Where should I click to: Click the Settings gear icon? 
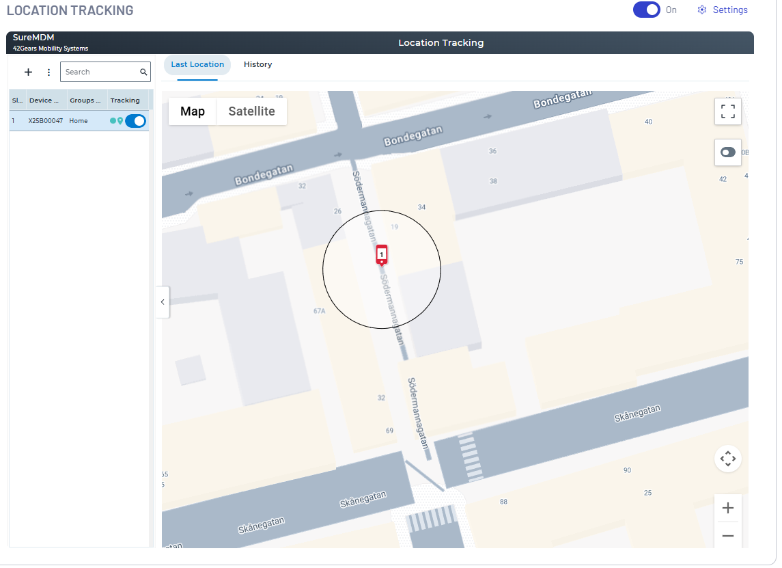point(702,10)
